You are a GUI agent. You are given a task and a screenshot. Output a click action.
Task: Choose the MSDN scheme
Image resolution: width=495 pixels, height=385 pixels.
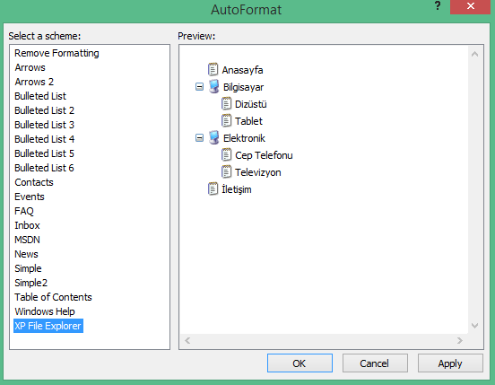coord(28,240)
